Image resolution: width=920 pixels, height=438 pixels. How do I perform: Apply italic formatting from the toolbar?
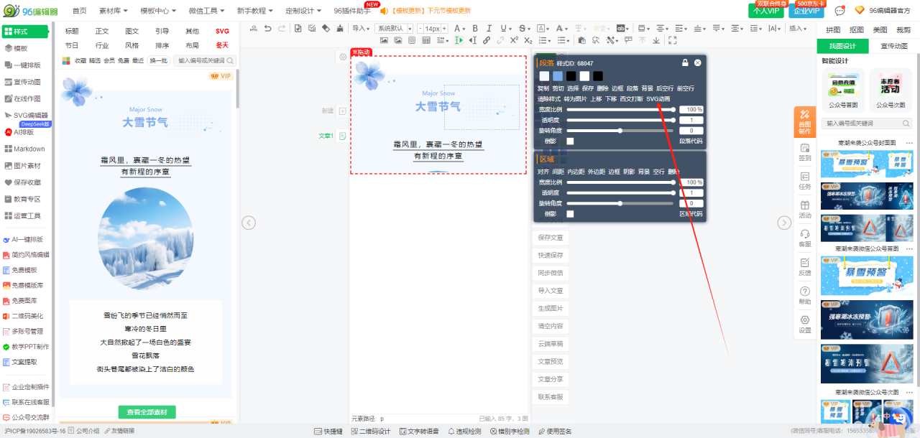(x=489, y=28)
